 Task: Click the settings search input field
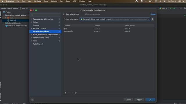[45, 15]
